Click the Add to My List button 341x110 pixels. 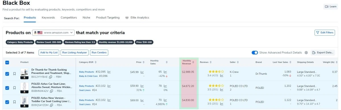(x=49, y=52)
